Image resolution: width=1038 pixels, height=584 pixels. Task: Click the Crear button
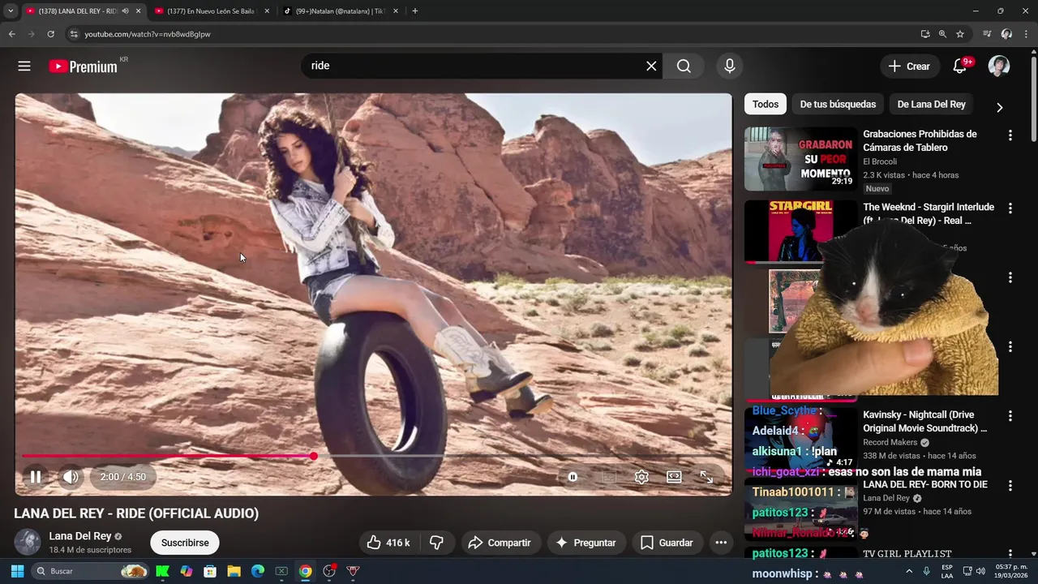point(910,66)
